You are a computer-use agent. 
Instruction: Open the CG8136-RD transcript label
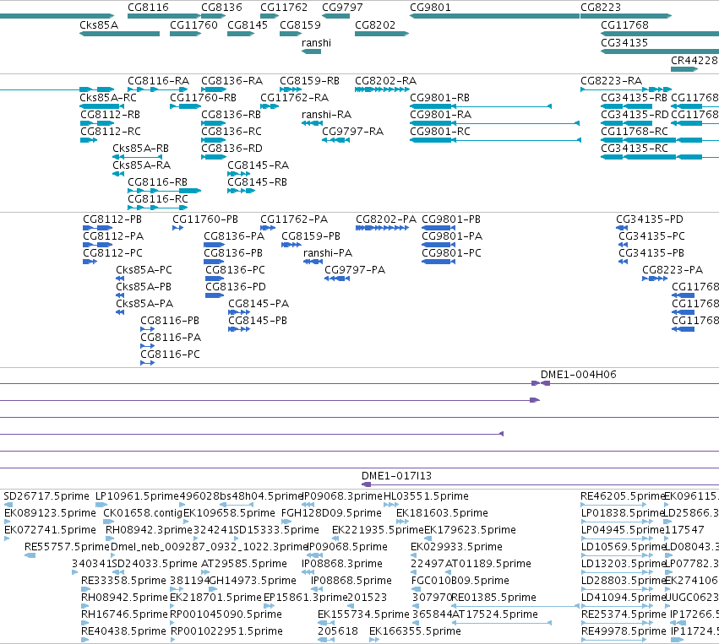coord(231,149)
